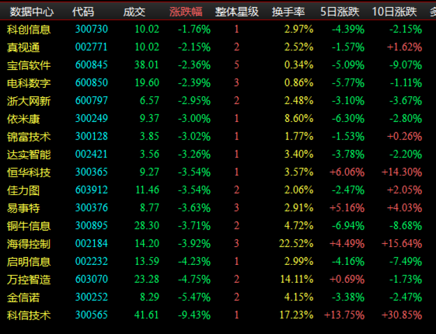The image size is (436, 334).
Task: Select the 电科数字 stock name
Action: [x=28, y=83]
